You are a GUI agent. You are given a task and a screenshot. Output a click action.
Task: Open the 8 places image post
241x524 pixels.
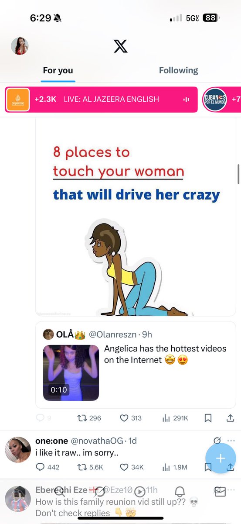(x=136, y=217)
